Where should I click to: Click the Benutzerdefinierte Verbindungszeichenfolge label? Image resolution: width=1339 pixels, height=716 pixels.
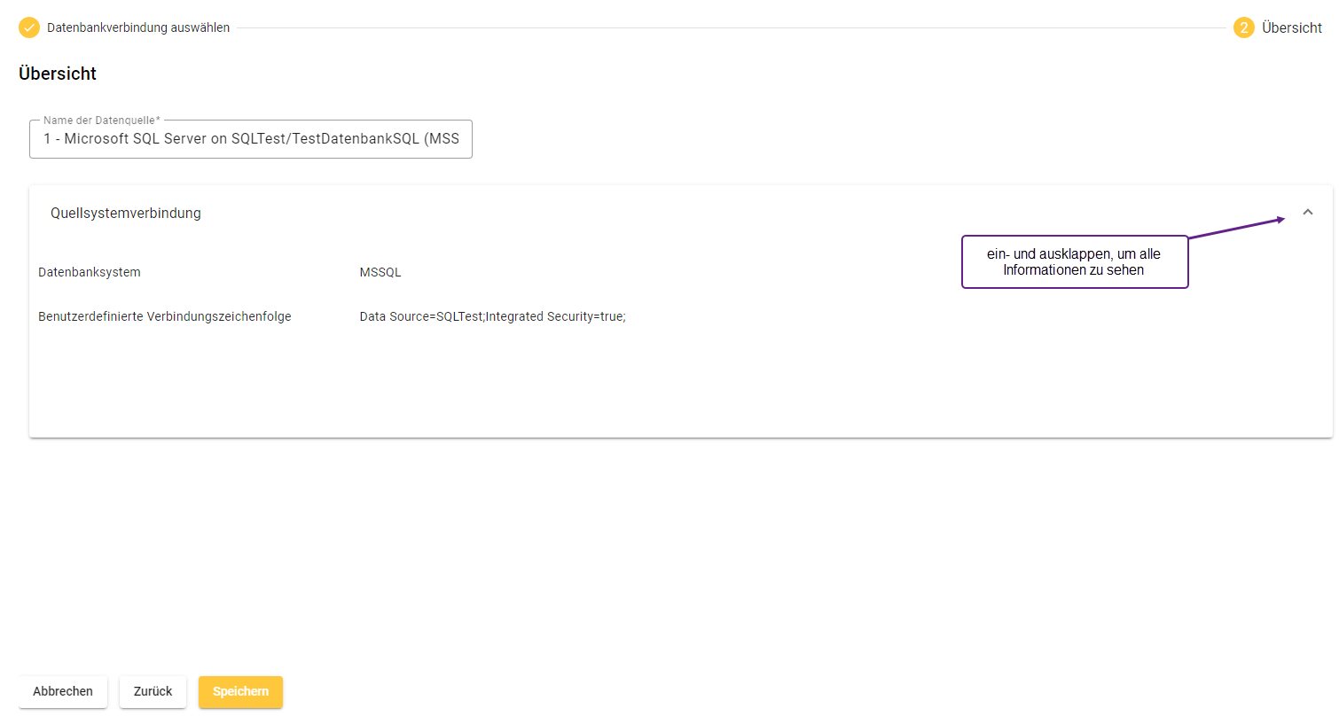tap(164, 316)
